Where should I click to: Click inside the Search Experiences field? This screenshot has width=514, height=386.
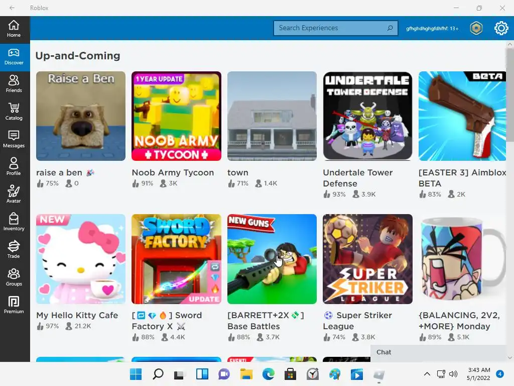(x=336, y=28)
